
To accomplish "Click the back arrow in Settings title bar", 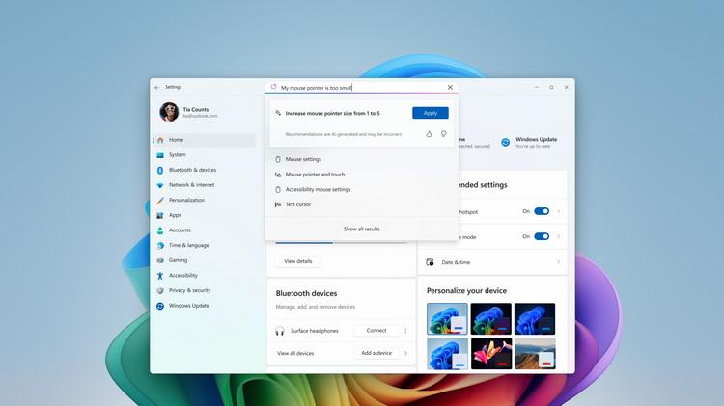I will 157,87.
